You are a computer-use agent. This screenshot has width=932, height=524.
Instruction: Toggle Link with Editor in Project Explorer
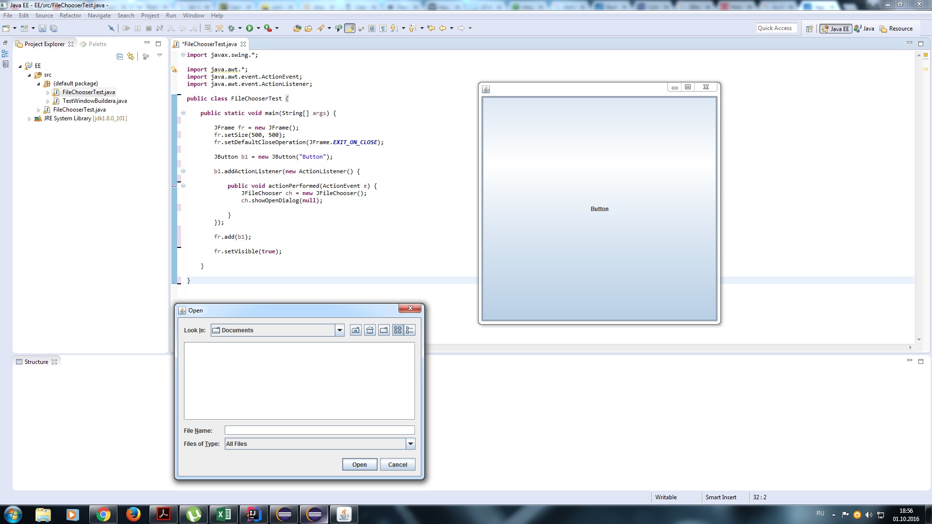coord(131,56)
